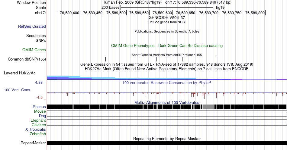This screenshot has height=150, width=287.
Task: Click 100 vertebrates Basewise Conservation by PhyloP title
Action: coord(167,83)
